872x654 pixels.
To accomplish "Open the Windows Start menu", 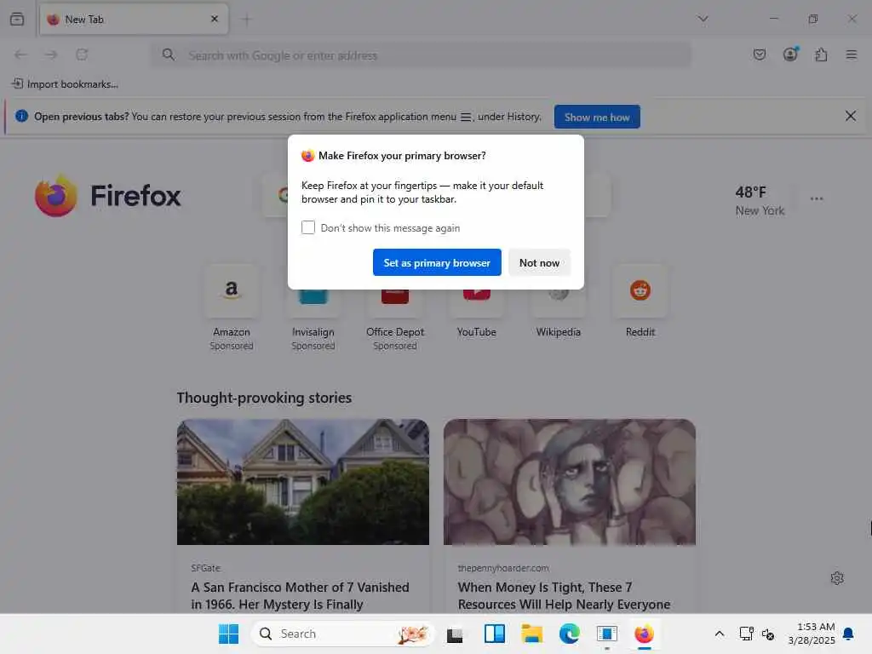I will (228, 634).
